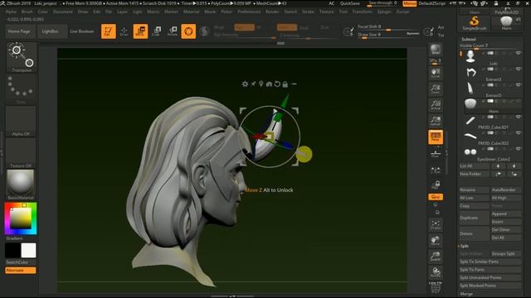
Task: Select the Draw mode button
Action: 124,31
